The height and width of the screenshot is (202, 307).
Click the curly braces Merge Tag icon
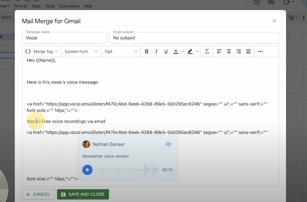click(x=28, y=52)
